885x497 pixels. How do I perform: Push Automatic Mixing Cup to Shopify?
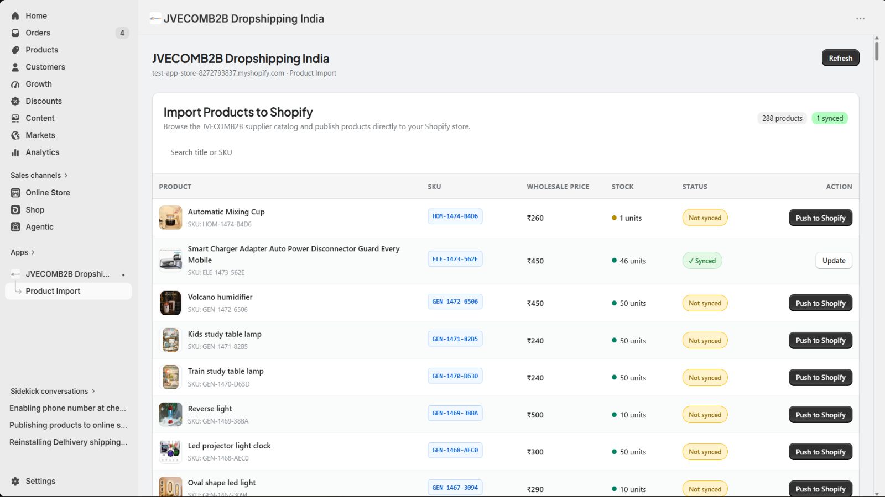pyautogui.click(x=820, y=218)
